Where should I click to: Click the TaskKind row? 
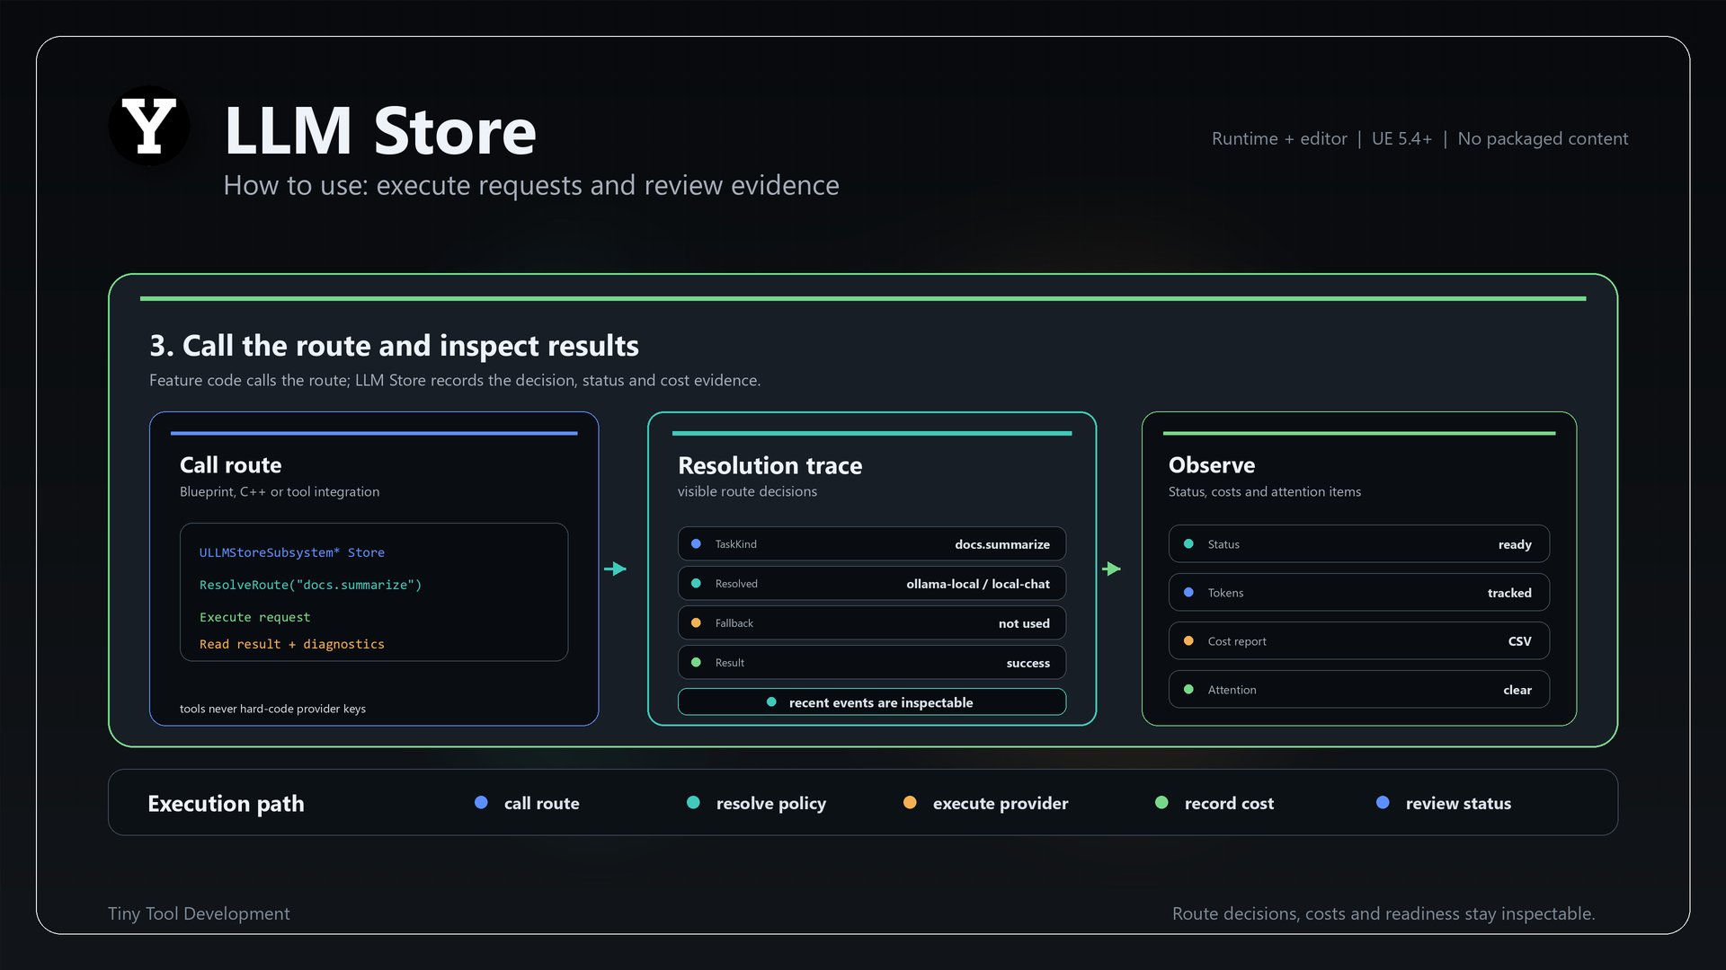point(872,544)
